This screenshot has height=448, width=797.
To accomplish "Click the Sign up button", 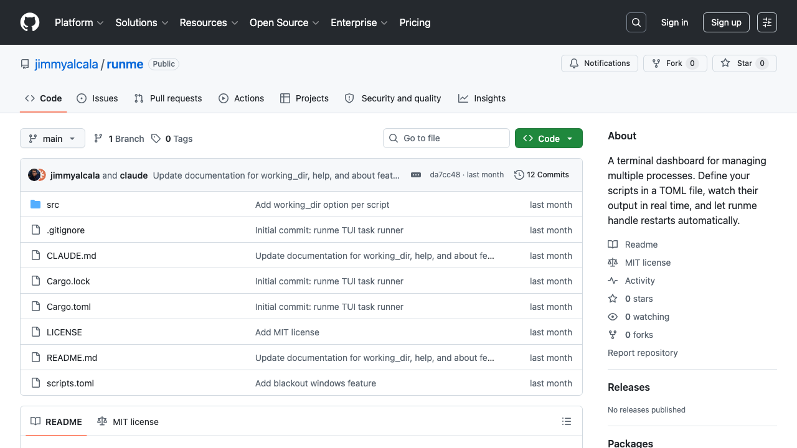I will [725, 22].
